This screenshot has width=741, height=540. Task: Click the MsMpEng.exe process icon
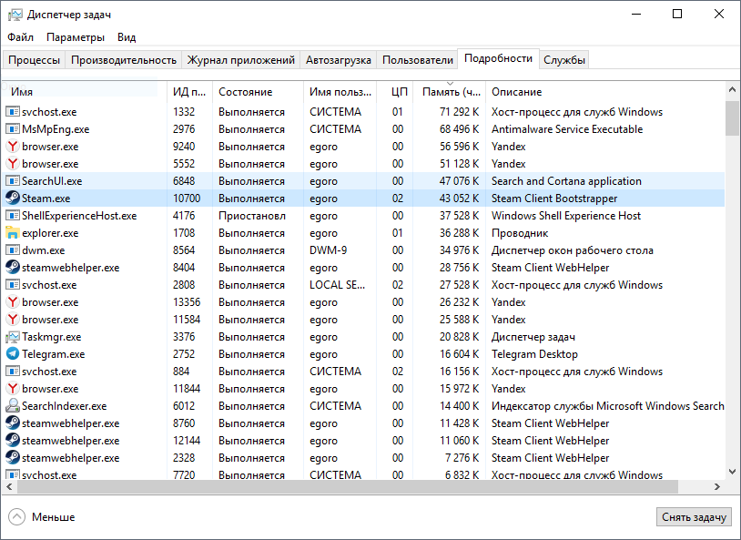click(13, 129)
